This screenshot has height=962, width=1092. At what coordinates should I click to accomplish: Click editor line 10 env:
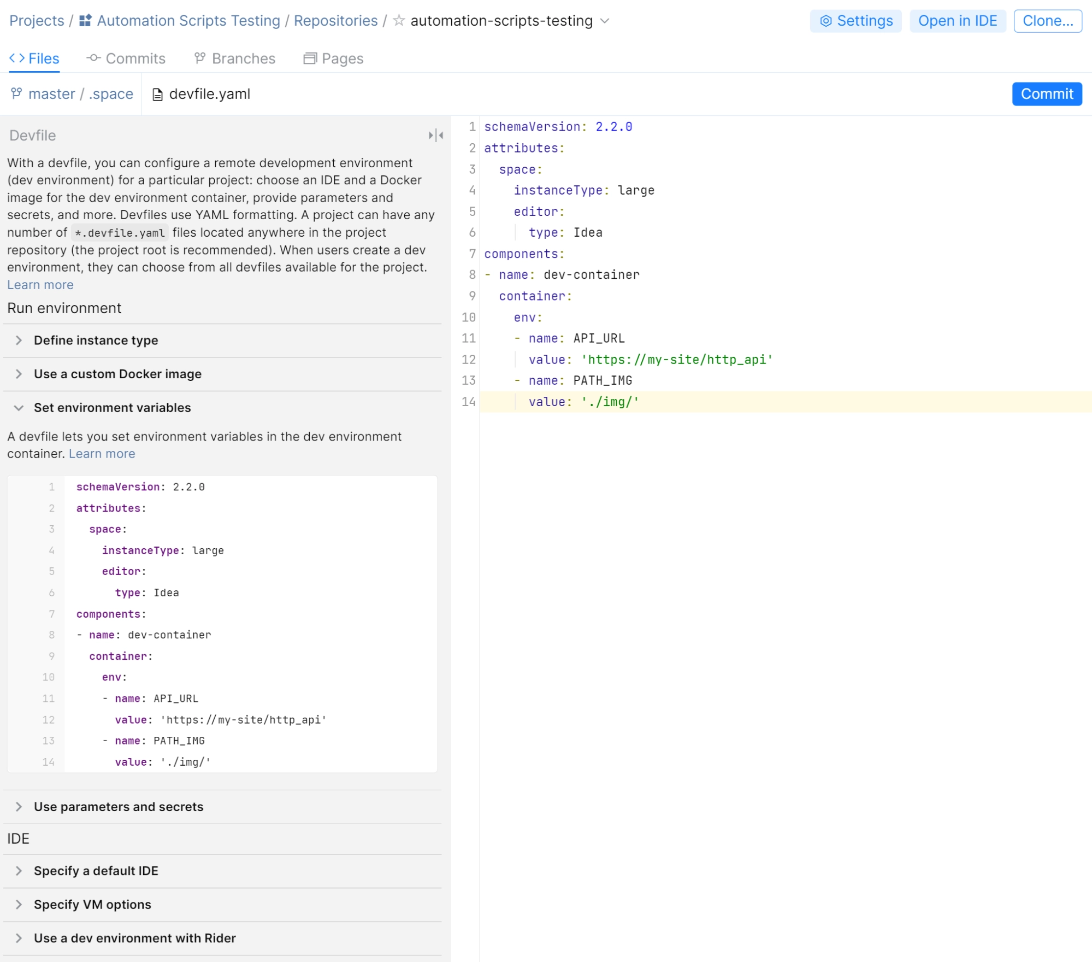(528, 318)
